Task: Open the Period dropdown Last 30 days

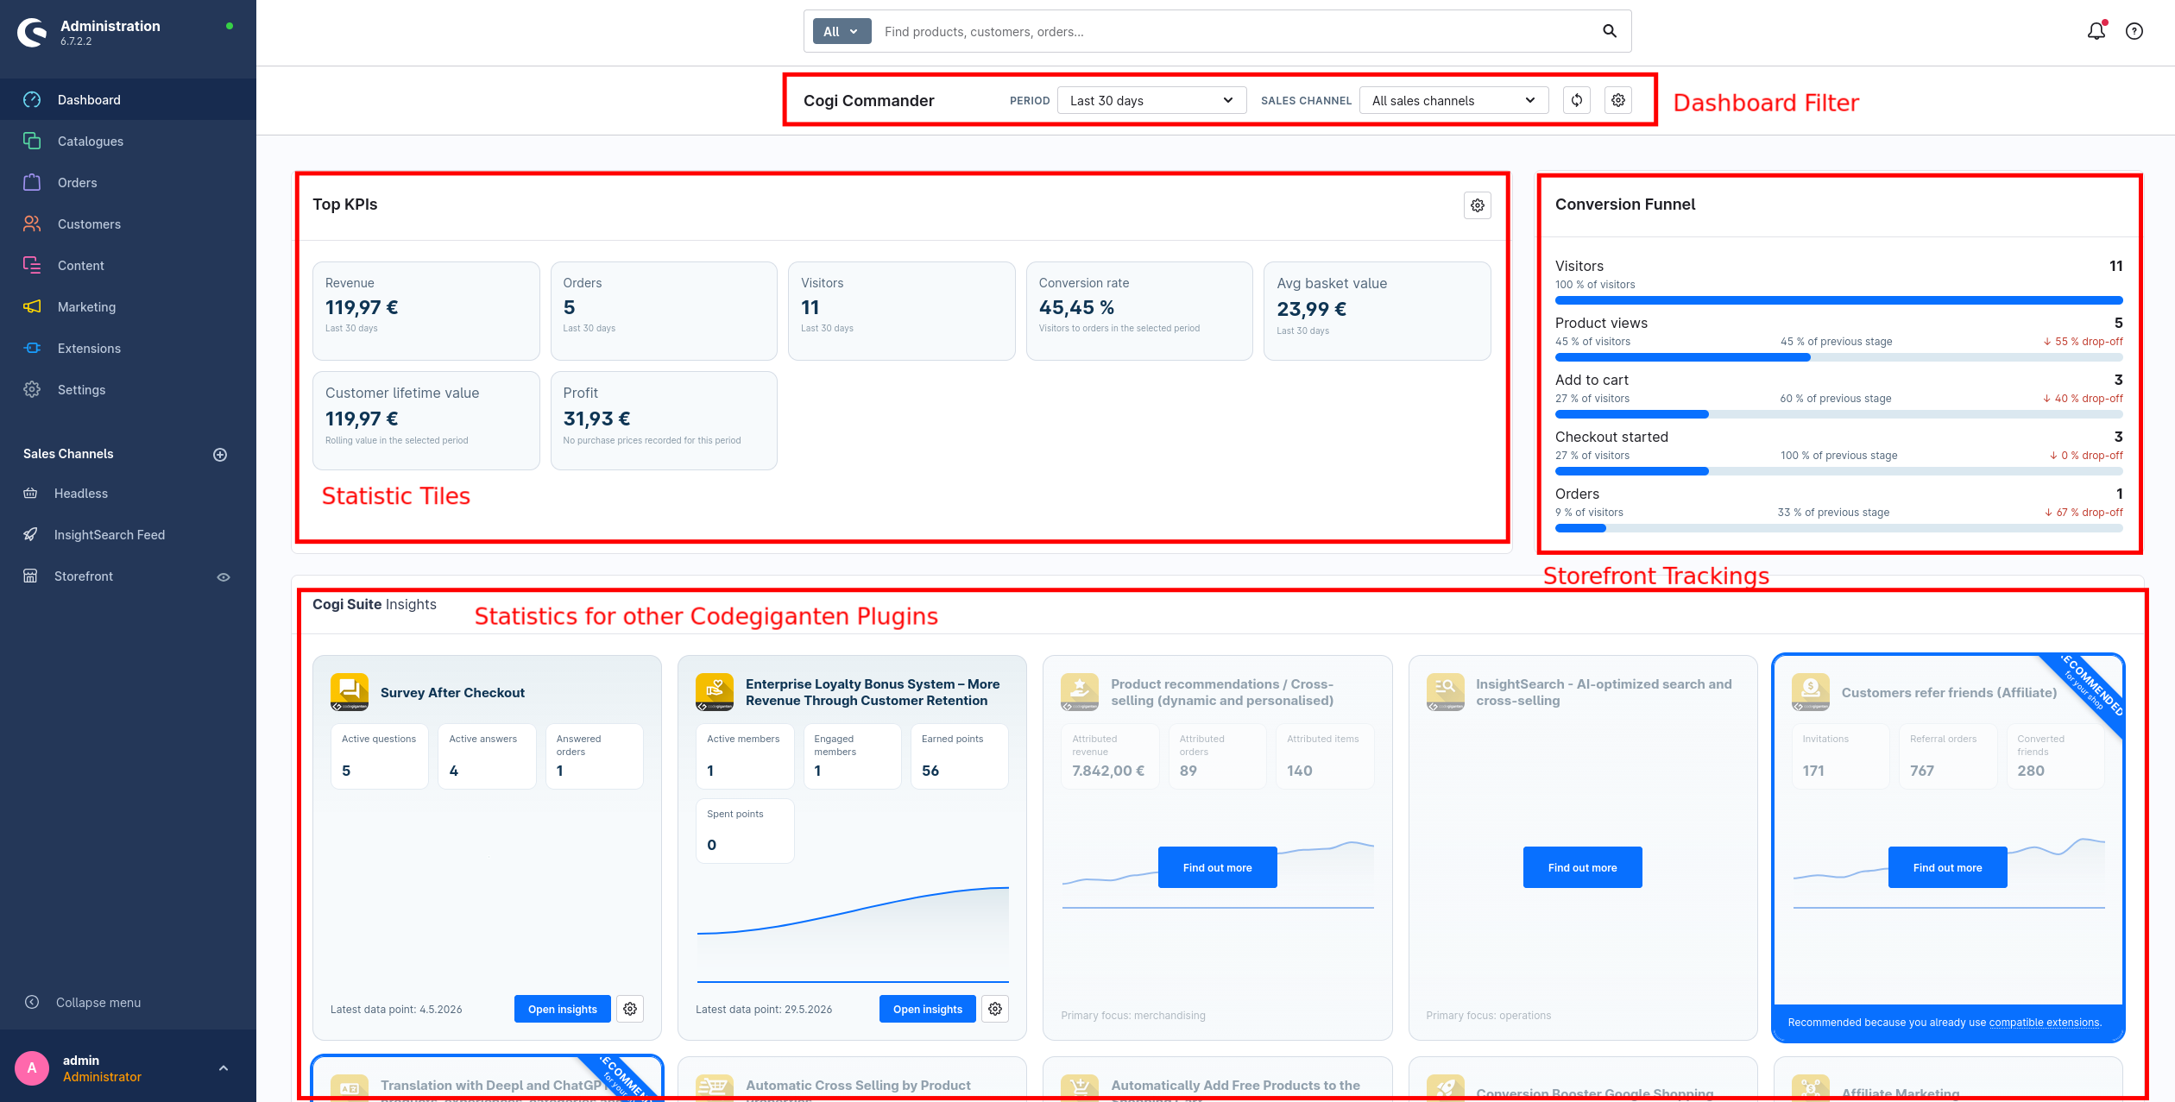Action: point(1152,101)
